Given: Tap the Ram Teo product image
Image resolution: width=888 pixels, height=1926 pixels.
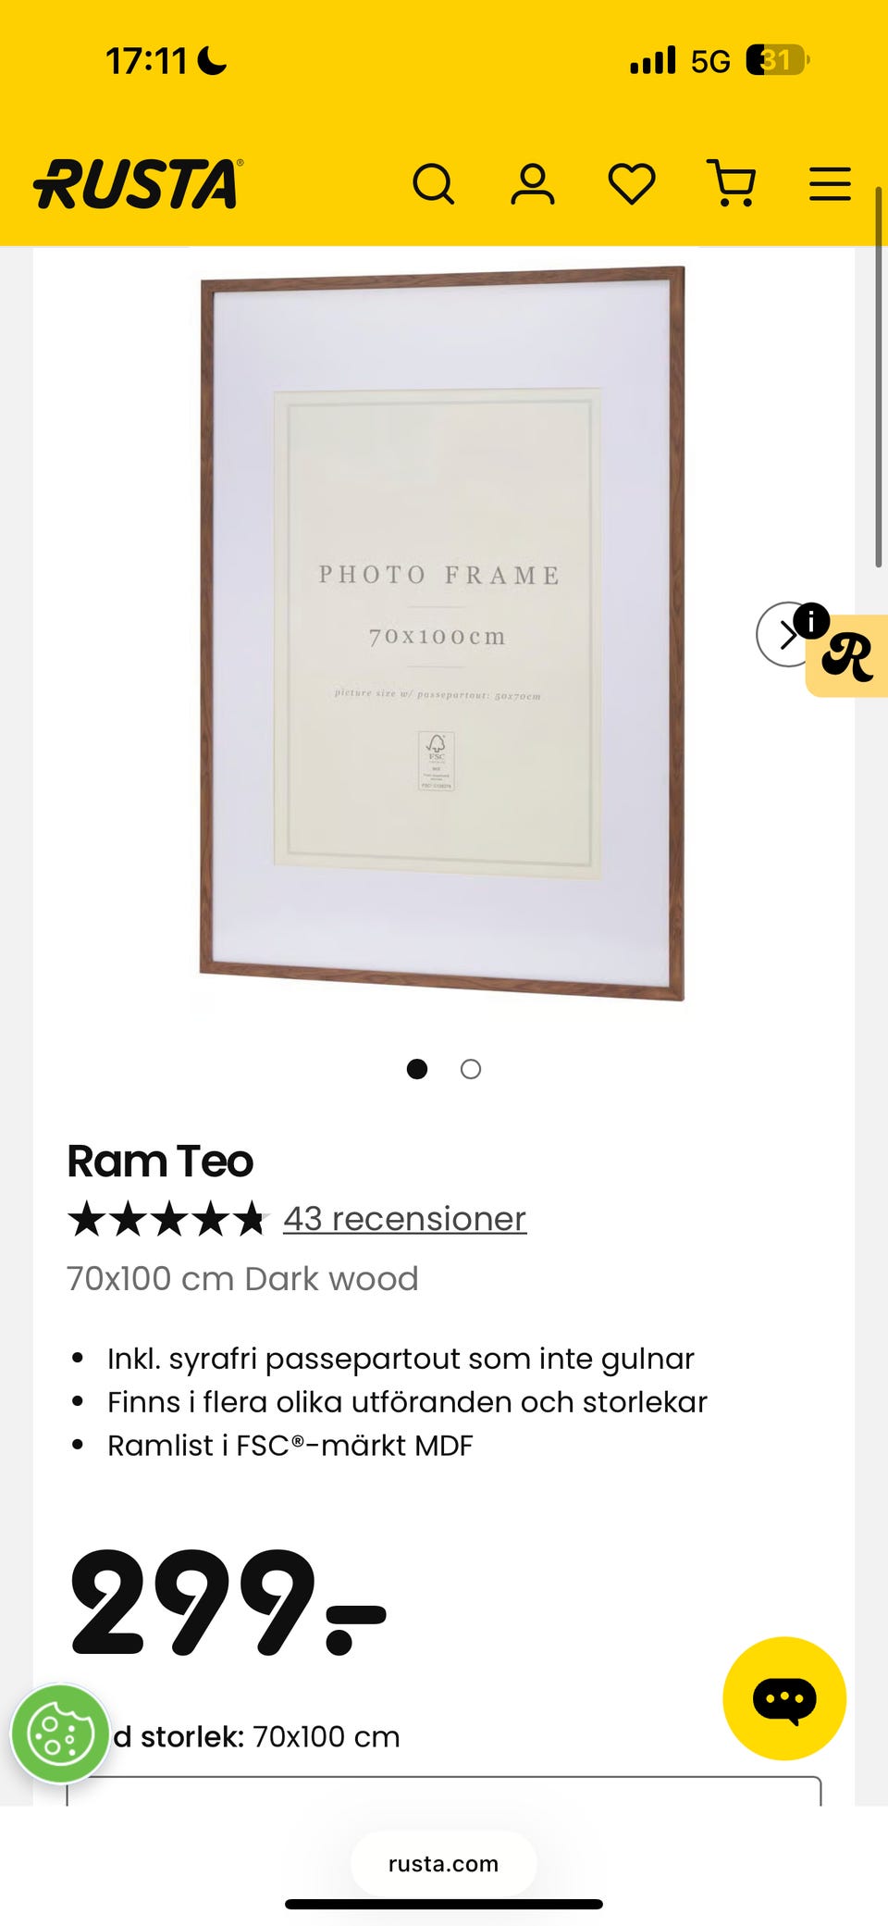Looking at the screenshot, I should tap(442, 634).
